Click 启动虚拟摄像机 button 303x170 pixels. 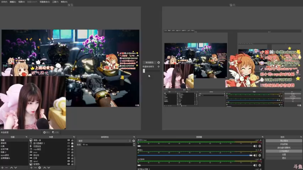[284, 148]
